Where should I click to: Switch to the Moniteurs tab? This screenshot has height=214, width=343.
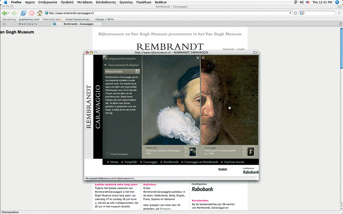[28, 24]
